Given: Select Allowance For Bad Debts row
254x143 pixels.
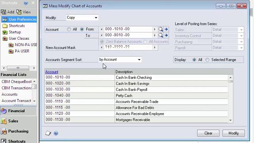Looking at the screenshot, I should 136,108.
